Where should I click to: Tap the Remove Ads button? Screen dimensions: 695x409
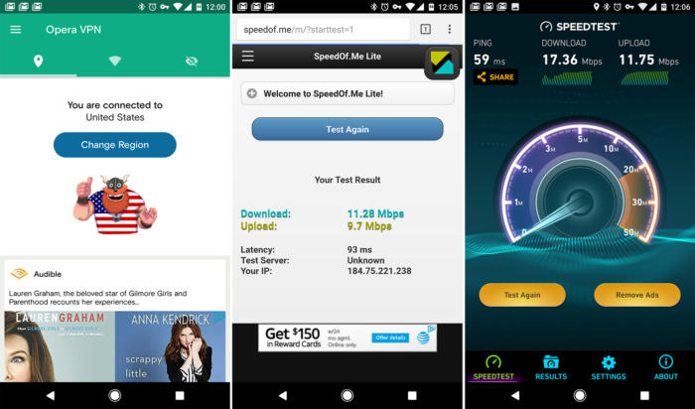[x=637, y=295]
